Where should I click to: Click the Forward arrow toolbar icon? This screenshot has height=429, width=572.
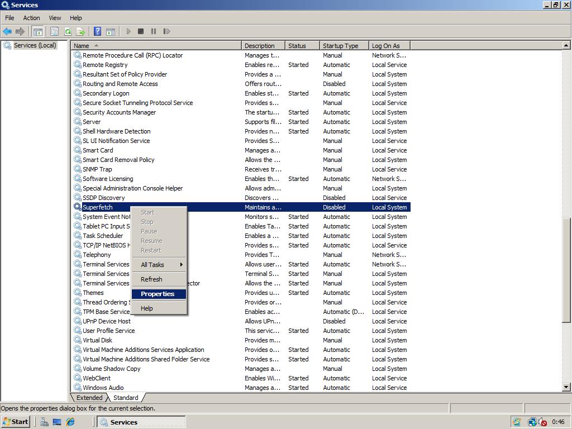(x=20, y=31)
